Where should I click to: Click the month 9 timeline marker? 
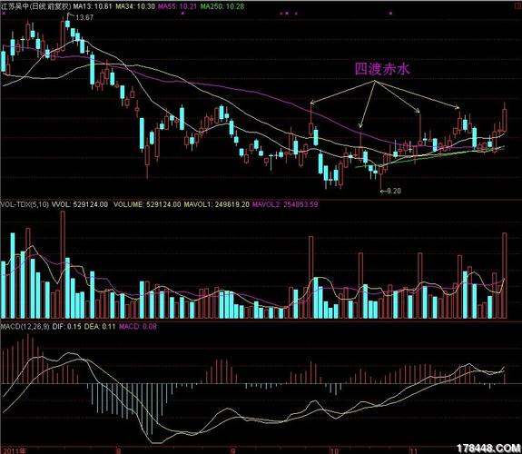(x=233, y=450)
